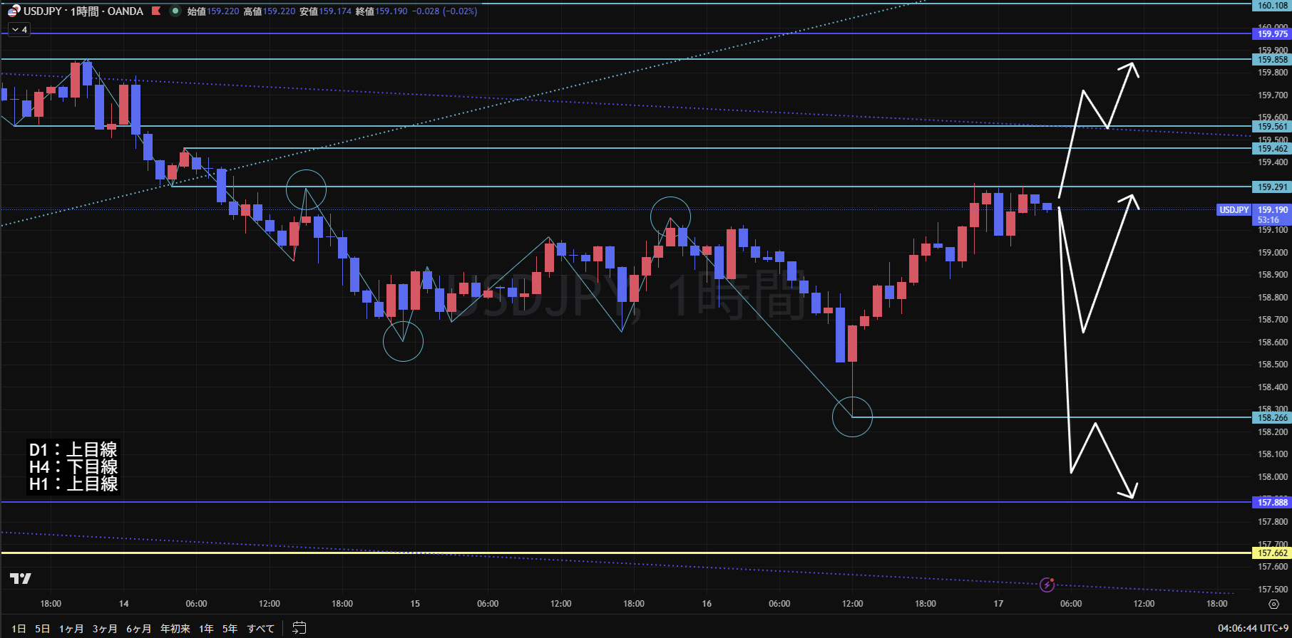Click the 159.975 horizontal line price label
The height and width of the screenshot is (638, 1292).
1271,33
